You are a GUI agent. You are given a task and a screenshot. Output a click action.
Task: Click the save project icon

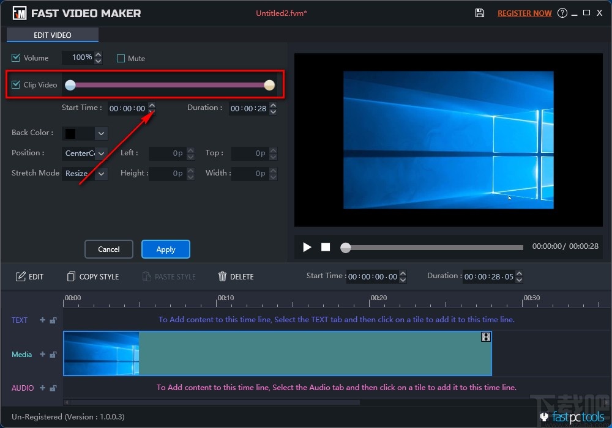[480, 13]
